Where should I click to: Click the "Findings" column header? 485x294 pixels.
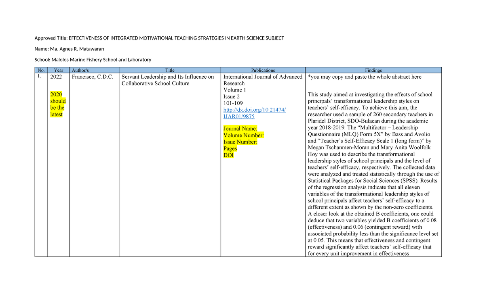(x=373, y=70)
